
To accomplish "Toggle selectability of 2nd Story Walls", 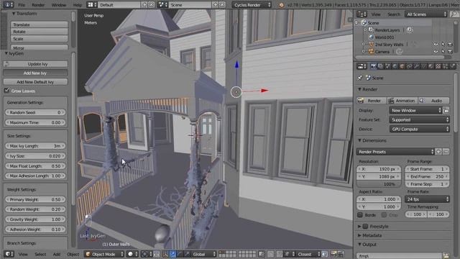I will (x=443, y=45).
